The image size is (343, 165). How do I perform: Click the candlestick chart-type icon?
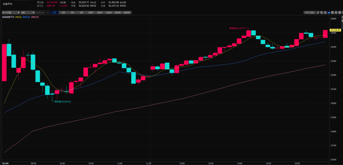[x=325, y=12]
